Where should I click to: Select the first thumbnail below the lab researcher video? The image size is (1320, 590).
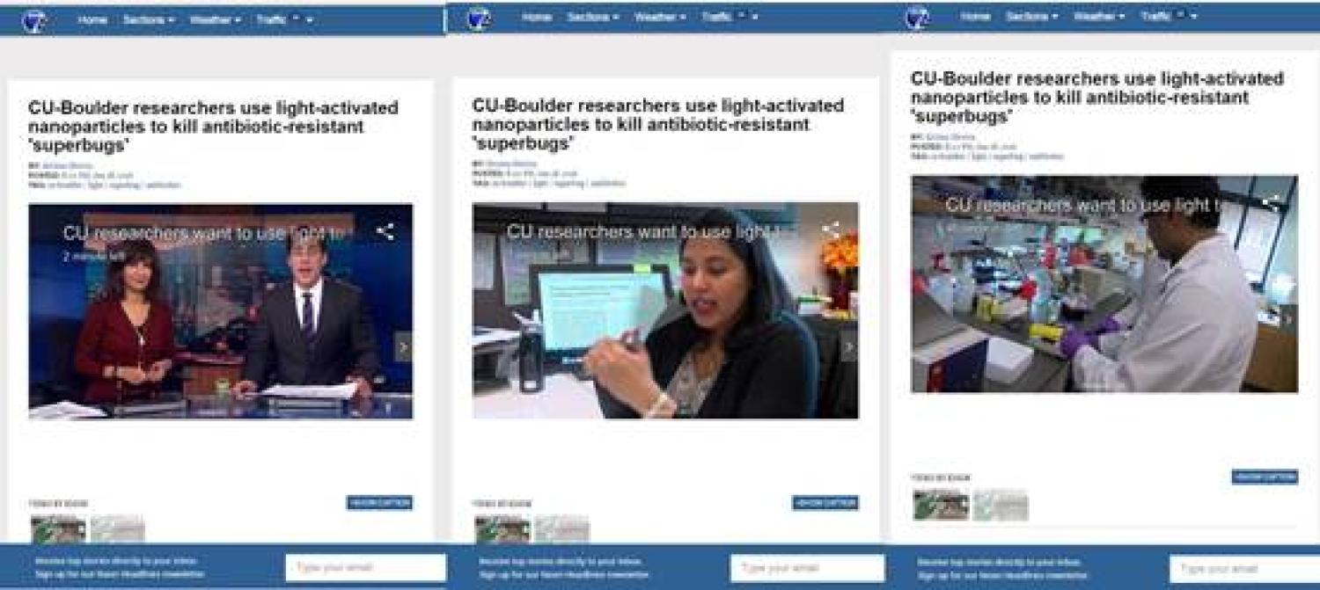click(x=940, y=505)
